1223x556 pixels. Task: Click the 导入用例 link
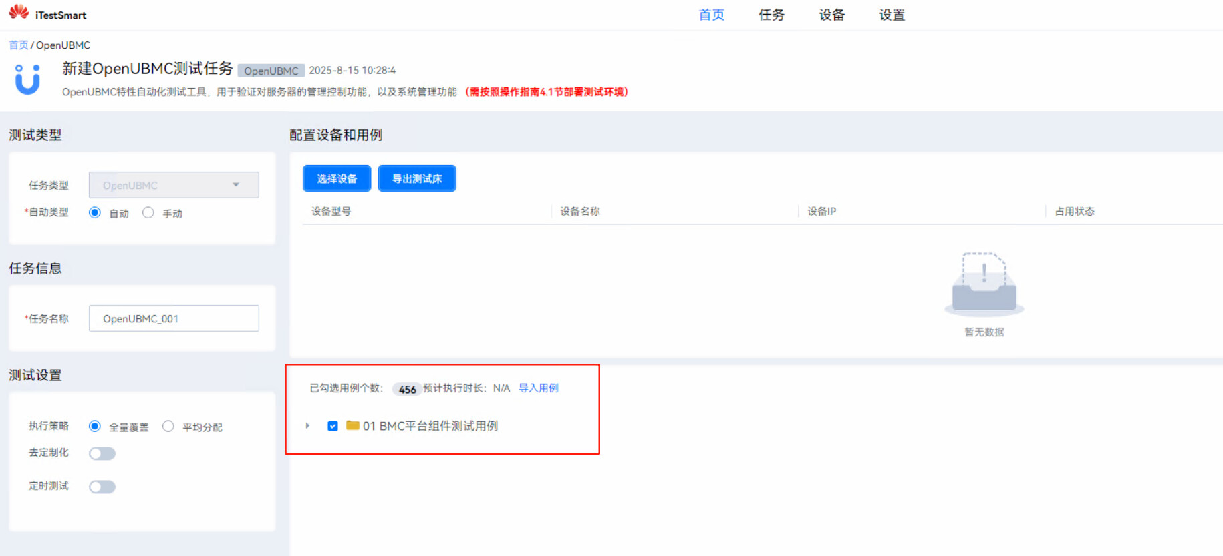tap(539, 388)
